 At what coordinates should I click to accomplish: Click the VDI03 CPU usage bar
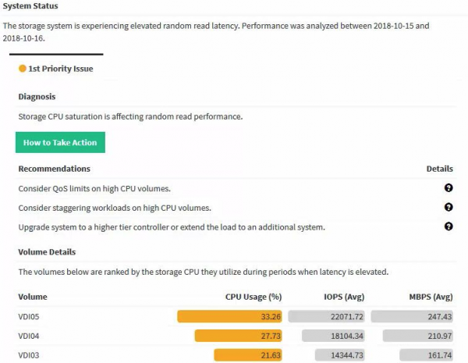(x=248, y=355)
